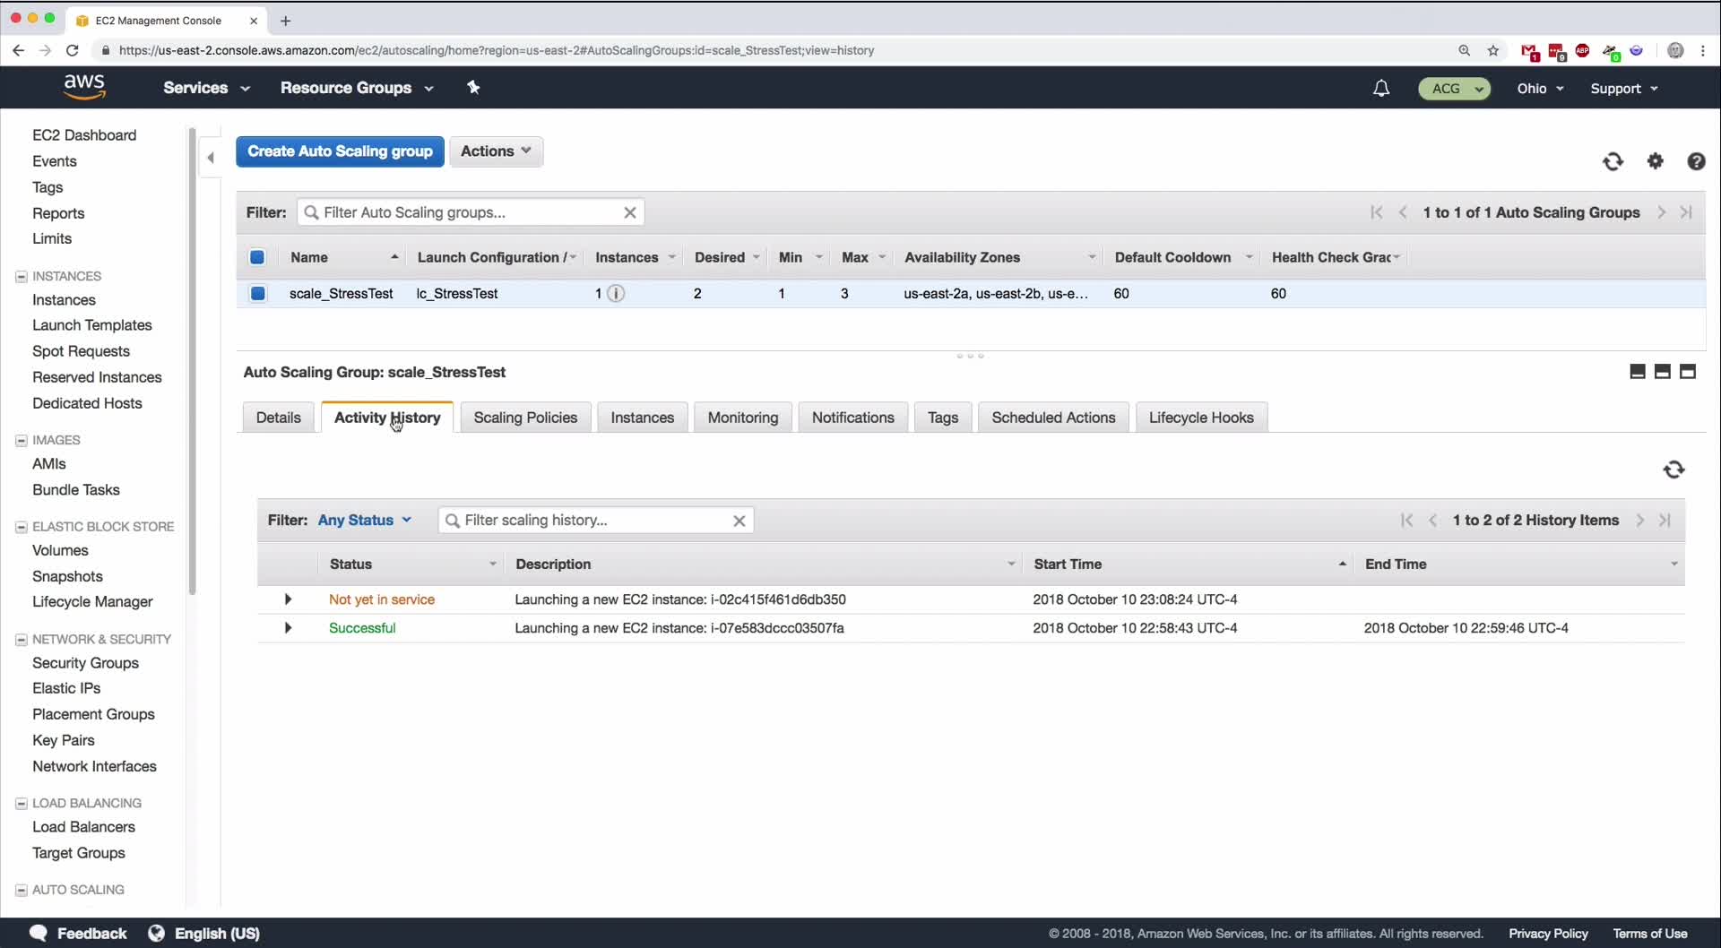The height and width of the screenshot is (948, 1721).
Task: Open Privacy Policy link
Action: point(1548,934)
